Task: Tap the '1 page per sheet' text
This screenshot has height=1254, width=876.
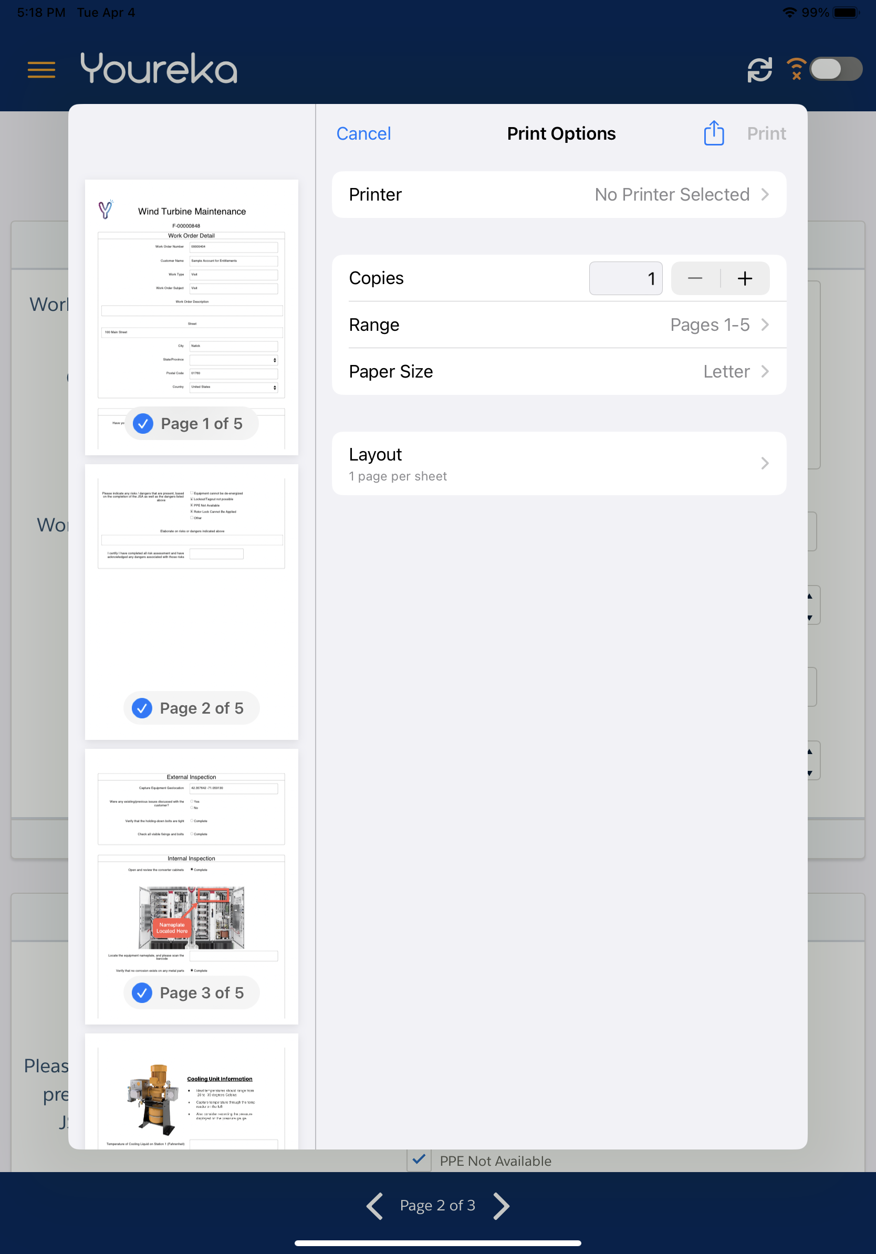Action: pyautogui.click(x=398, y=477)
